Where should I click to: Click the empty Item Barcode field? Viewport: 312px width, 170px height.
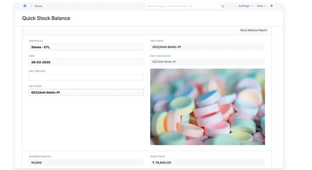pyautogui.click(x=86, y=77)
